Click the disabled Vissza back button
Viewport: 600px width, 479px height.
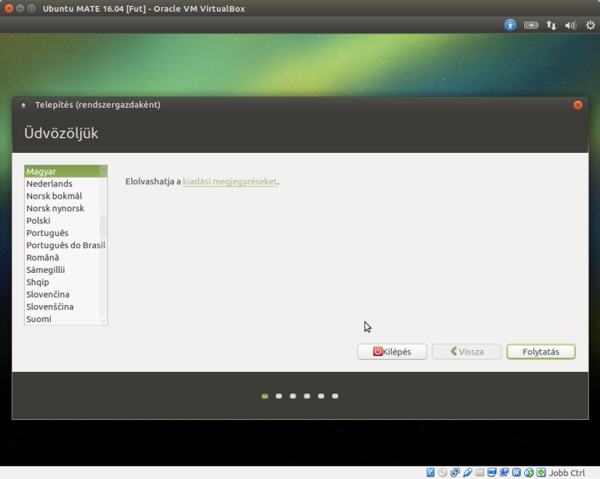pyautogui.click(x=466, y=352)
